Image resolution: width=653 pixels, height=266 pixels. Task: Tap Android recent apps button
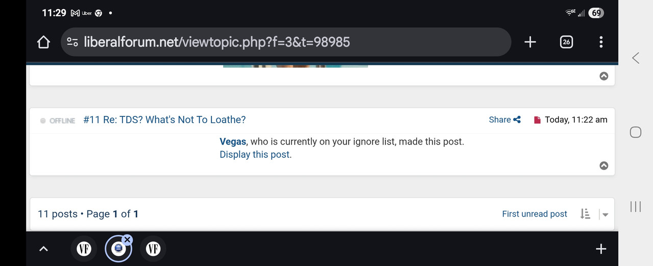(636, 206)
